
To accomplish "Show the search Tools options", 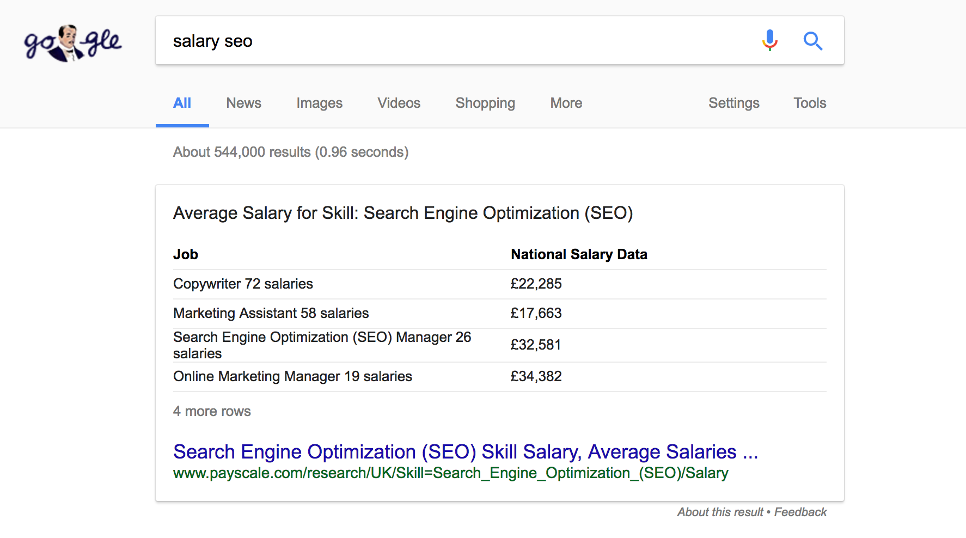I will tap(809, 103).
